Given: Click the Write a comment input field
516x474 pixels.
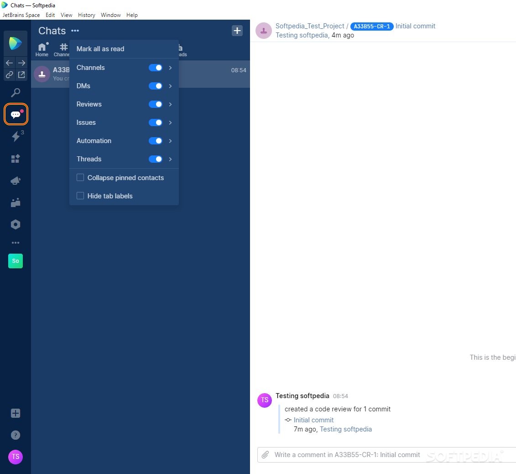Looking at the screenshot, I should pyautogui.click(x=386, y=455).
